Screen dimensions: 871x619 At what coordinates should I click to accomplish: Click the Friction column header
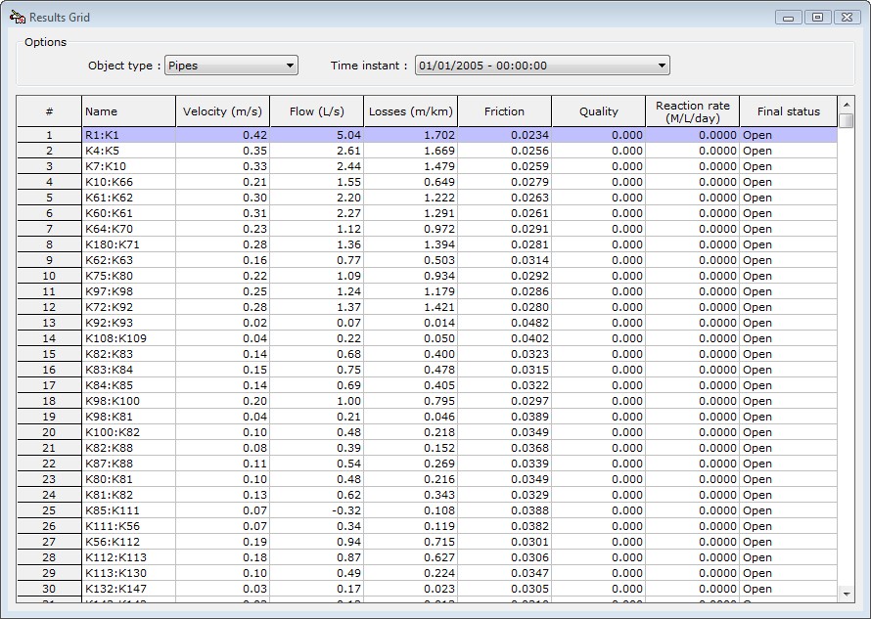point(504,111)
